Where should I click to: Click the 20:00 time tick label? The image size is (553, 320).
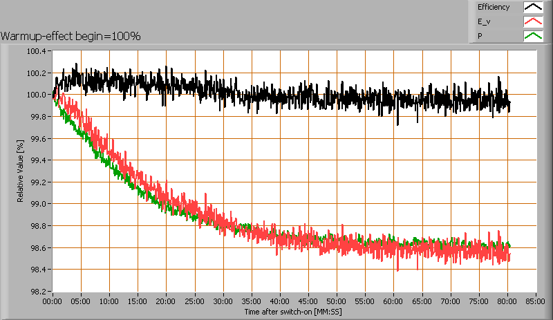pyautogui.click(x=166, y=302)
